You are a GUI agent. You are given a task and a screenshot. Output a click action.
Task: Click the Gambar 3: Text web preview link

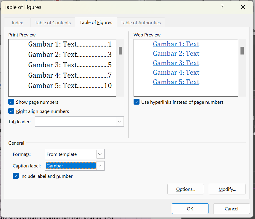[x=176, y=63]
